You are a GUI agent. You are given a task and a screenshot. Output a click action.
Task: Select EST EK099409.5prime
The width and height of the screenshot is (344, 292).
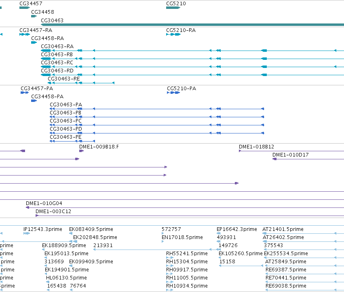(91, 262)
